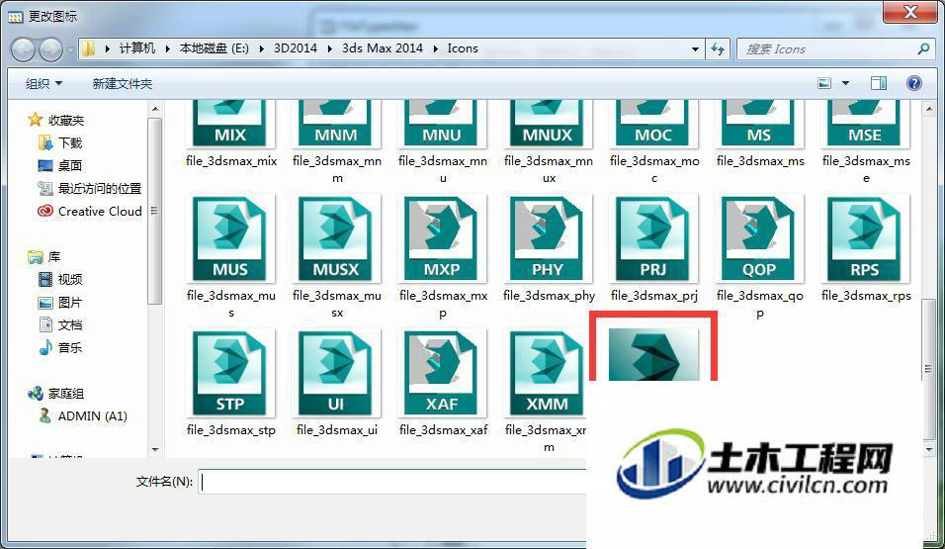945x549 pixels.
Task: Click file list scroll down arrow
Action: (929, 449)
